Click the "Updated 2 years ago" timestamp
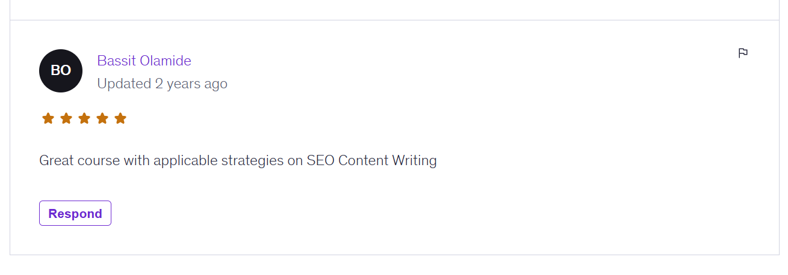This screenshot has width=788, height=275. click(162, 83)
